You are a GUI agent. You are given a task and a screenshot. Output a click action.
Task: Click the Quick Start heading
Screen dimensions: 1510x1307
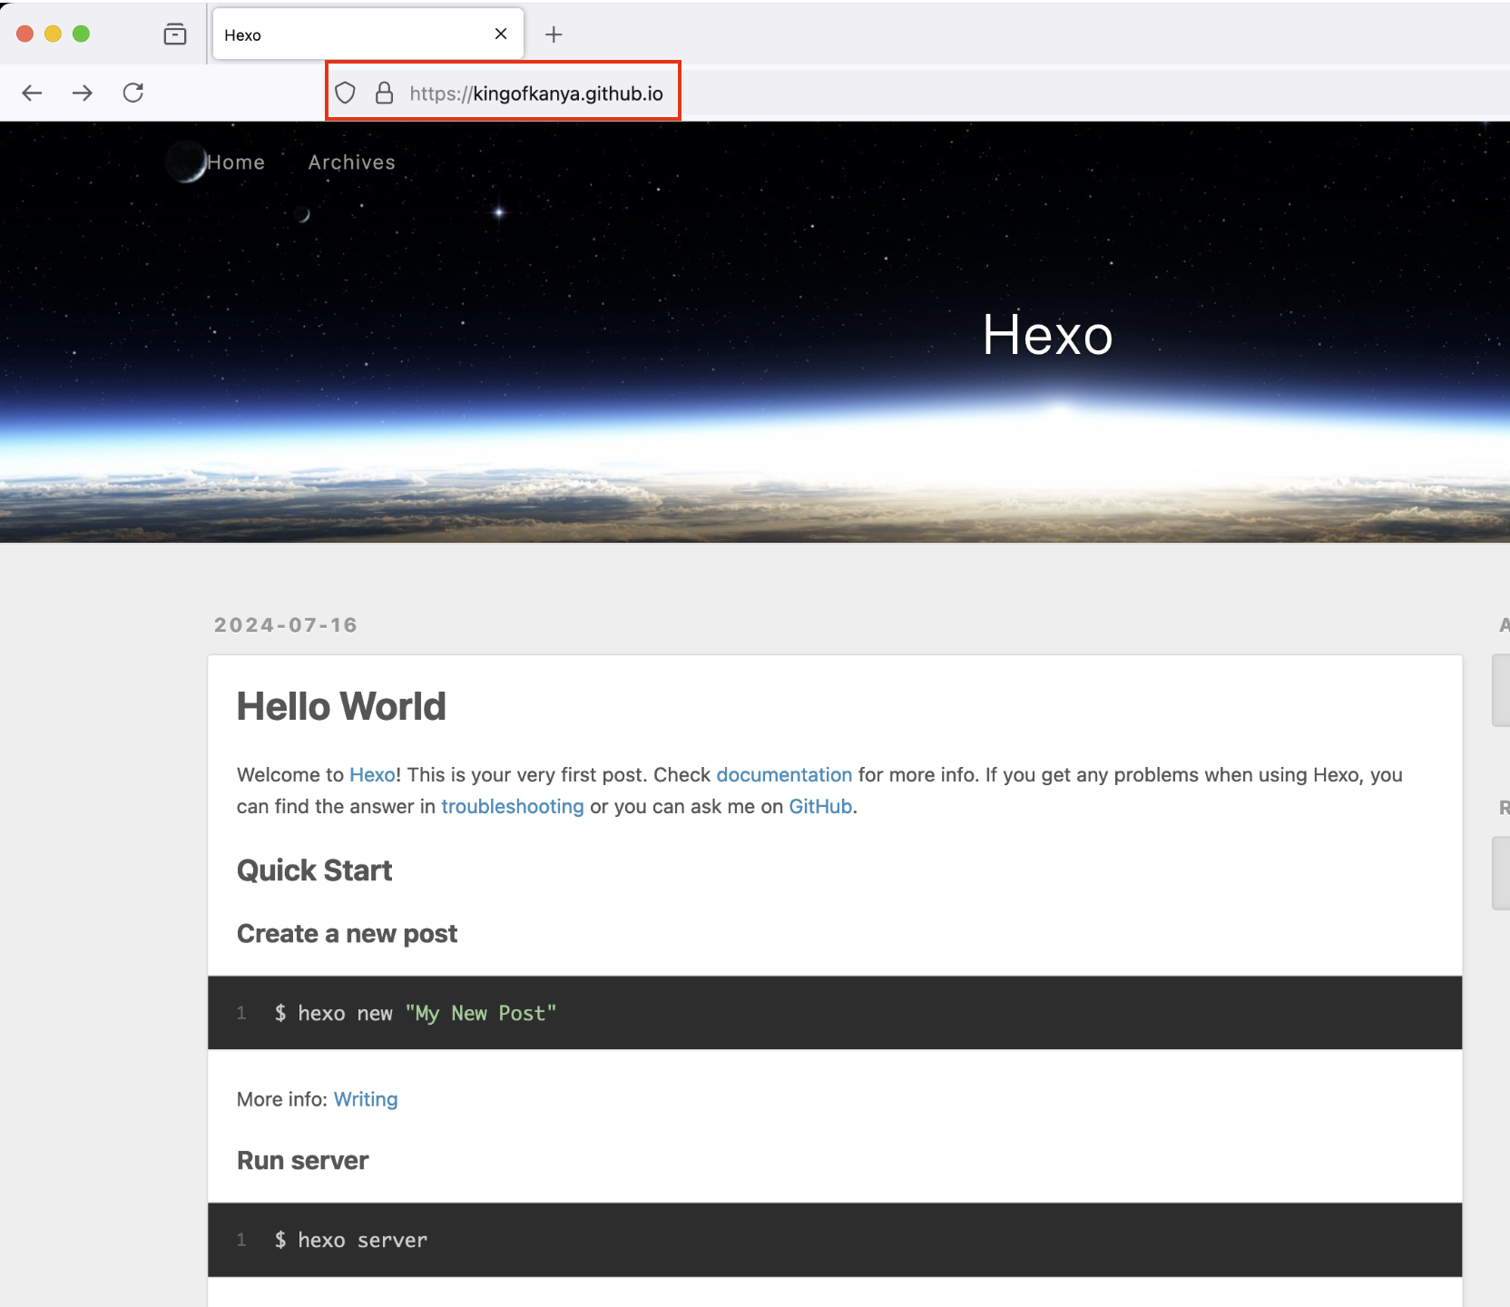click(x=314, y=870)
